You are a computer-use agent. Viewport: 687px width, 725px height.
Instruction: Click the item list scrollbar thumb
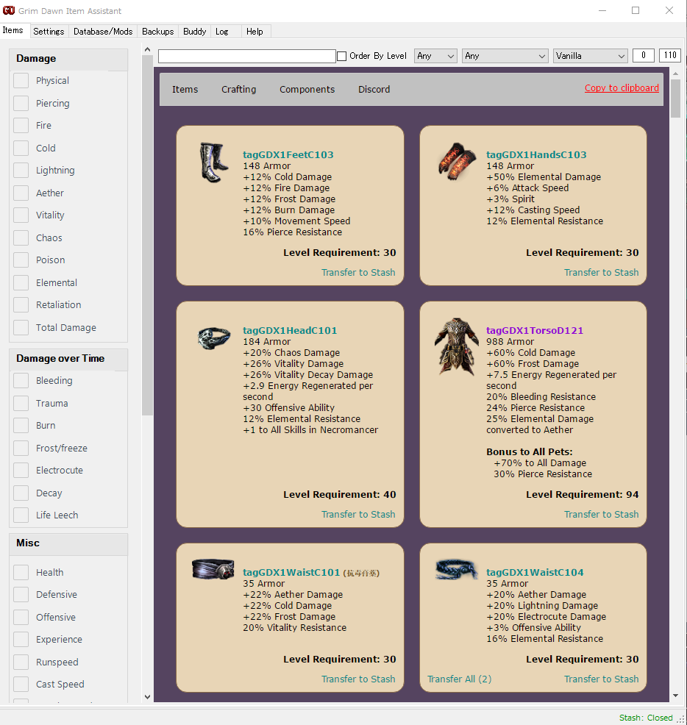(675, 99)
